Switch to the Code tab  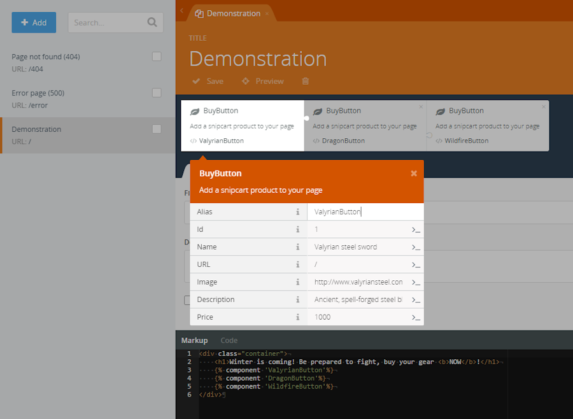229,340
